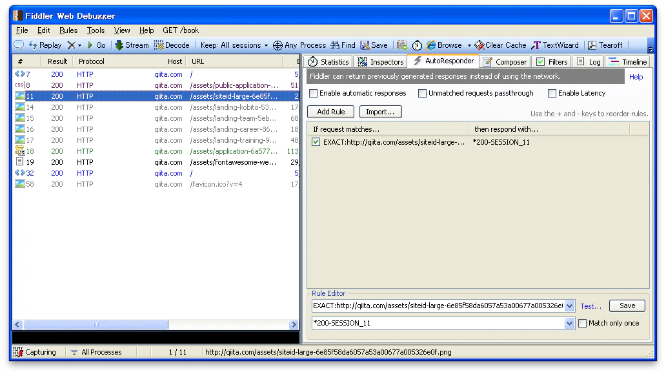This screenshot has width=666, height=374.
Task: Toggle Stream mode in toolbar
Action: click(x=132, y=45)
